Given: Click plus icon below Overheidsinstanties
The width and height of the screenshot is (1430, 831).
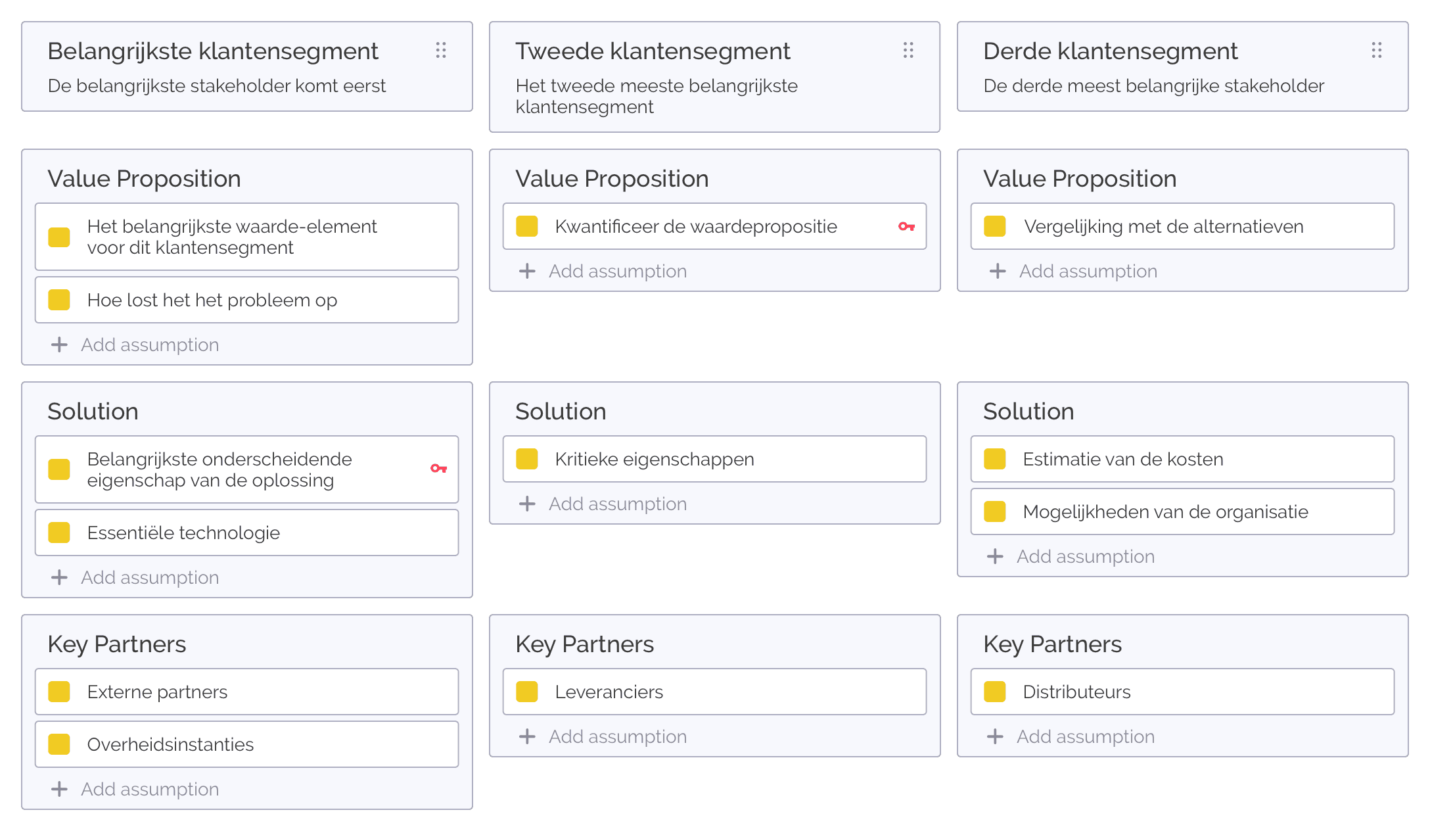Looking at the screenshot, I should 59,790.
